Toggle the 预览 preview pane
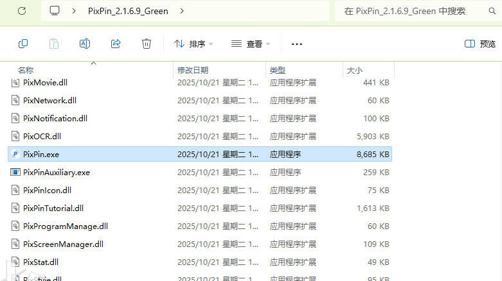The width and height of the screenshot is (502, 281). [480, 44]
